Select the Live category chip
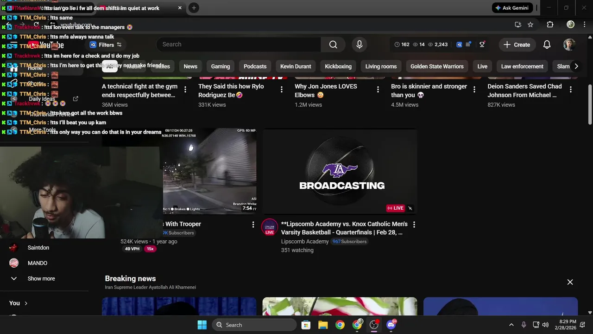The width and height of the screenshot is (593, 334). click(482, 66)
